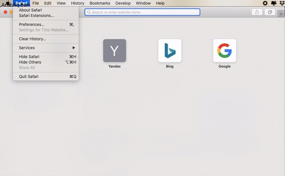The height and width of the screenshot is (176, 285).
Task: Select Quit Safari menu item
Action: (46, 77)
